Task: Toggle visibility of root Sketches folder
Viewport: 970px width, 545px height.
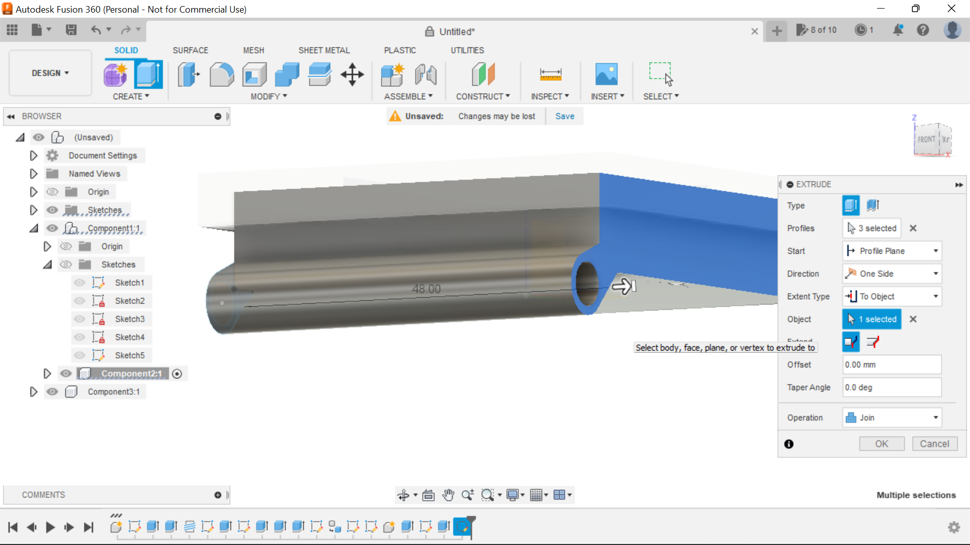Action: point(53,210)
